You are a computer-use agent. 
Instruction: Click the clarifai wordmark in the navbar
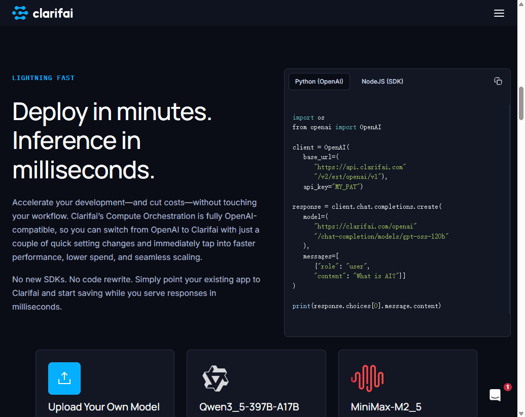click(x=53, y=13)
